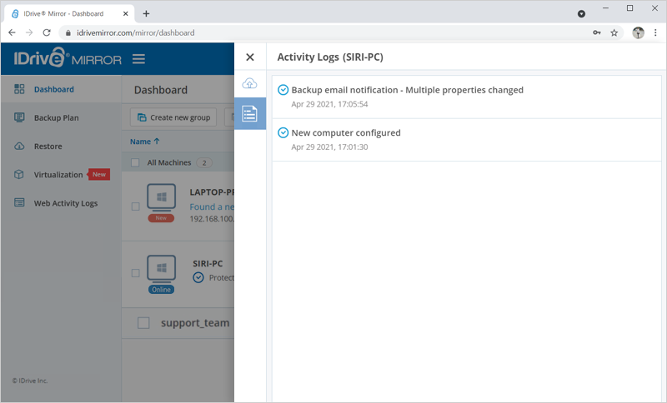Click the All Machines count badge
Screen dimensions: 667x403
click(204, 162)
